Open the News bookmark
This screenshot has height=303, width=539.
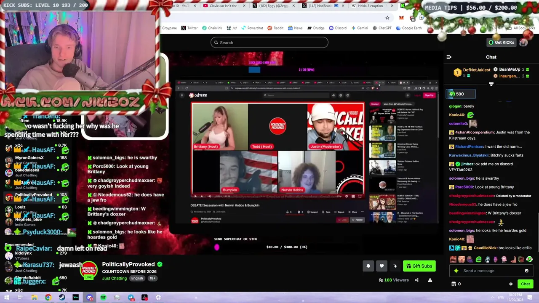click(x=295, y=28)
